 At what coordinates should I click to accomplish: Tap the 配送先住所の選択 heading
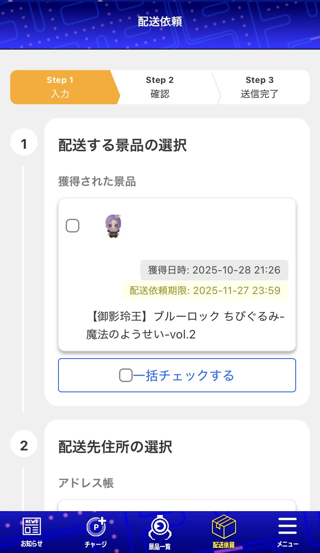tap(115, 447)
